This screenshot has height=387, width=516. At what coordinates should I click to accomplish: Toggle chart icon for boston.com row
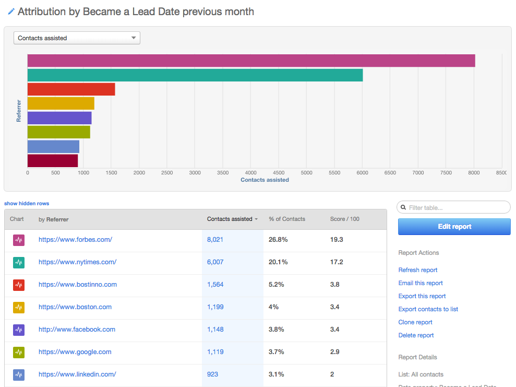[x=19, y=307]
